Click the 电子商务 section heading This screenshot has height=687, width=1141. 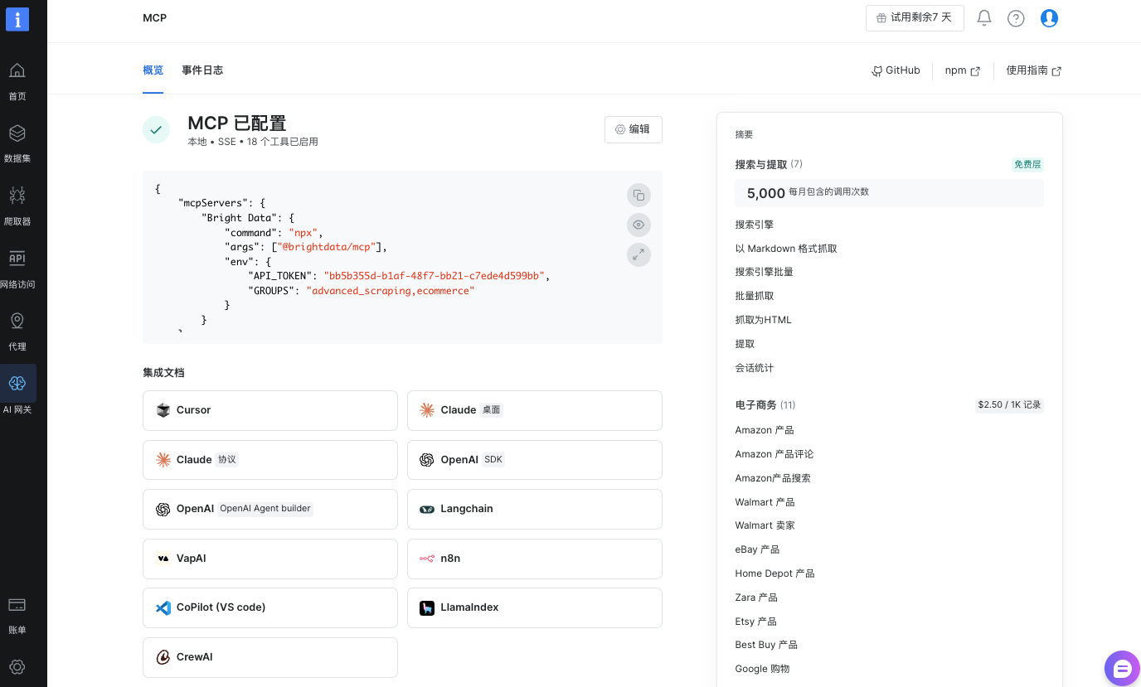coord(755,405)
